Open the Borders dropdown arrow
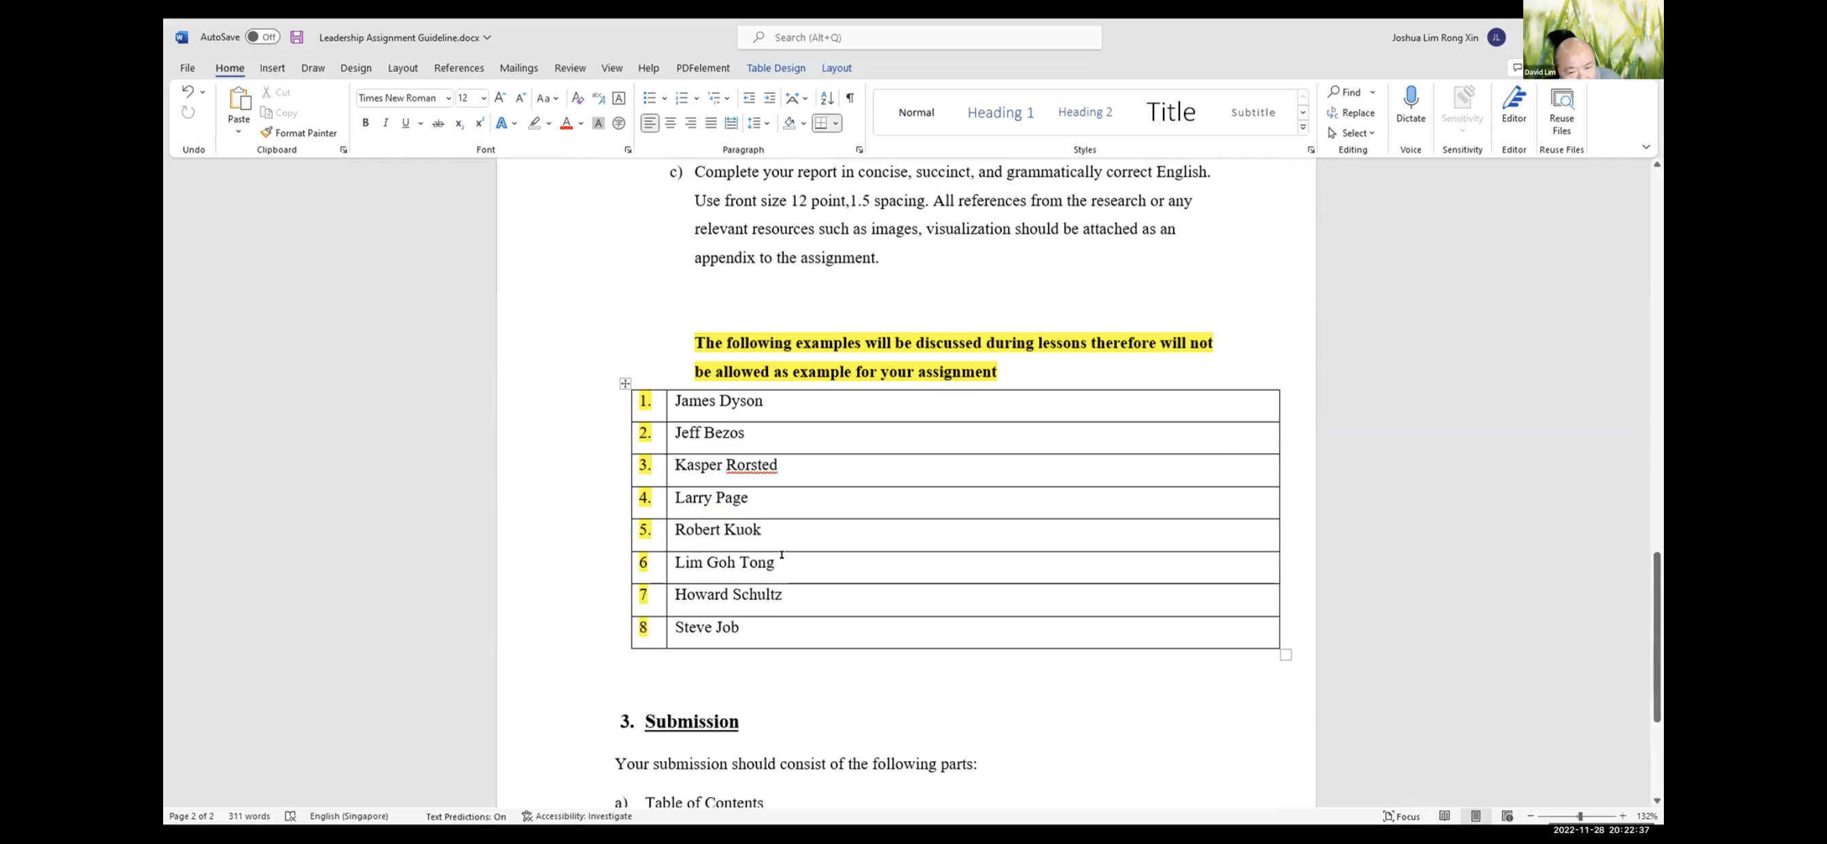The height and width of the screenshot is (844, 1827). coord(836,124)
